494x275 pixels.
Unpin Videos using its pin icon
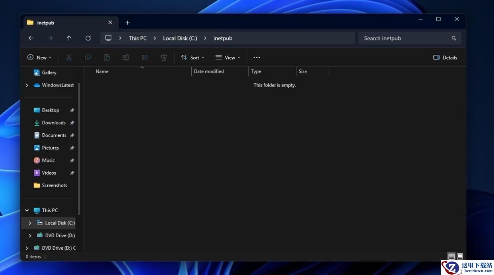click(x=72, y=173)
